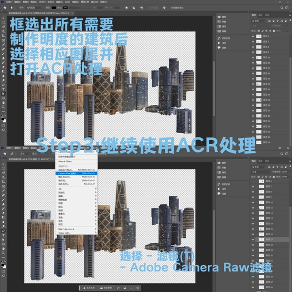
Task: Open opacity dropdown arrow in lower Layers panel
Action: [289, 172]
